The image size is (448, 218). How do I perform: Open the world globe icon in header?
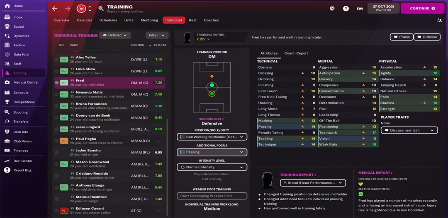(x=332, y=9)
